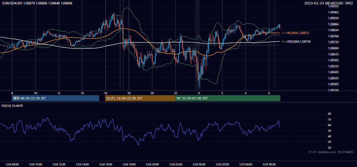357x167 pixels.
Task: Click the 1/24 10:00 time label
Action: [35, 164]
